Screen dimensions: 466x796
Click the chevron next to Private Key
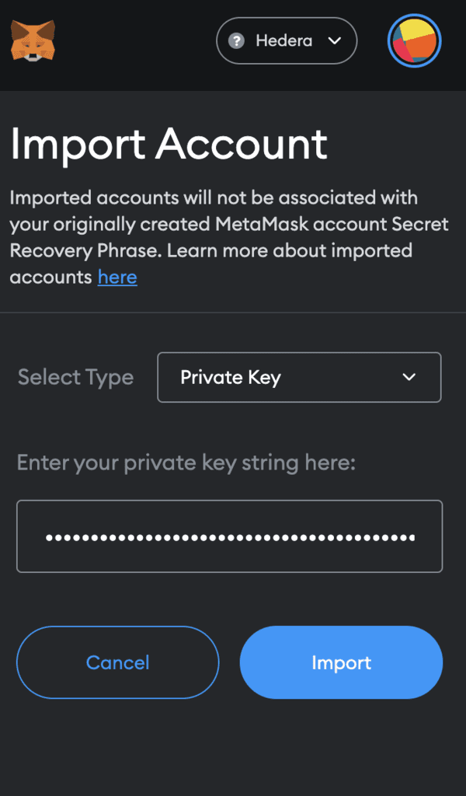click(x=409, y=377)
